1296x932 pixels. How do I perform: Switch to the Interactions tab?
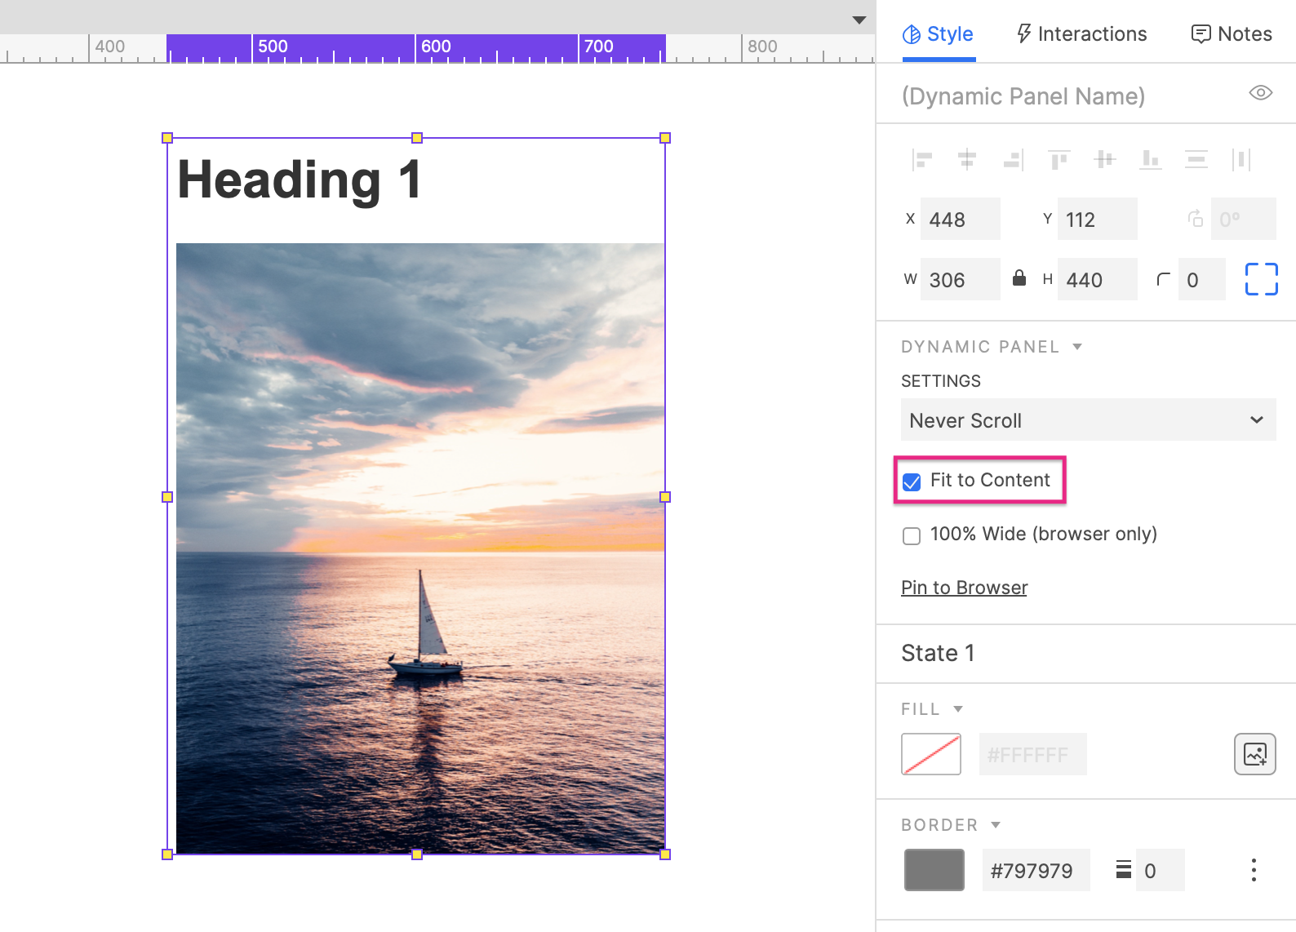tap(1081, 34)
